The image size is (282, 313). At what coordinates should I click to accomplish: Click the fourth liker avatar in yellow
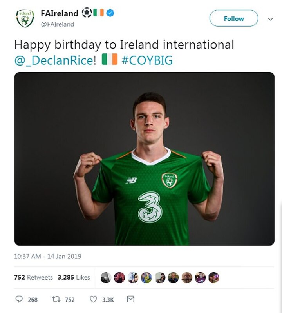point(146,278)
